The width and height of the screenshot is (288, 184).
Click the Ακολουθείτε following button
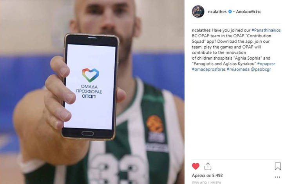[x=248, y=12]
